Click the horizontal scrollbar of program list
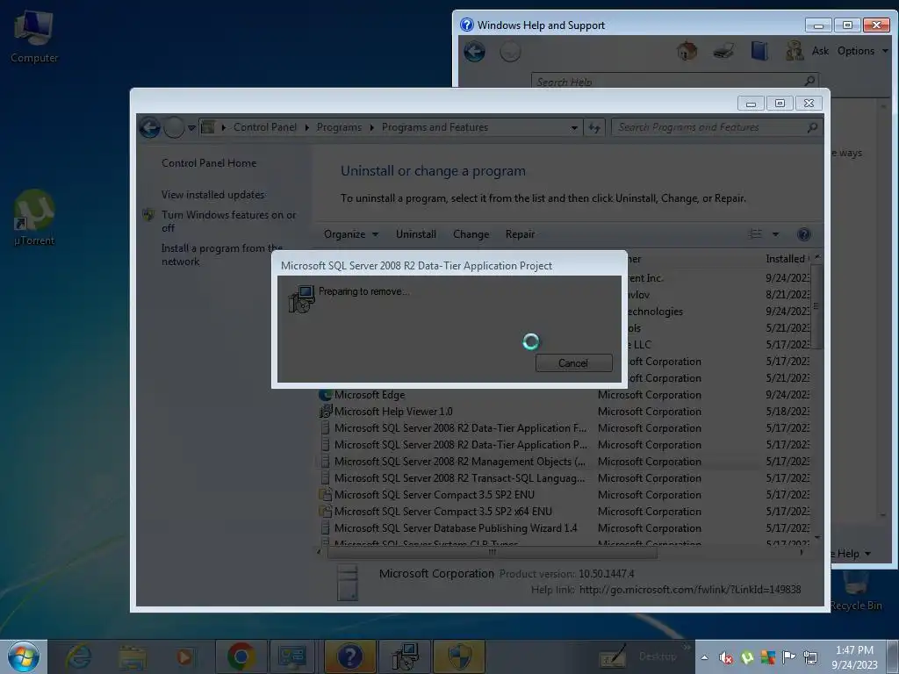This screenshot has height=674, width=899. coord(492,553)
